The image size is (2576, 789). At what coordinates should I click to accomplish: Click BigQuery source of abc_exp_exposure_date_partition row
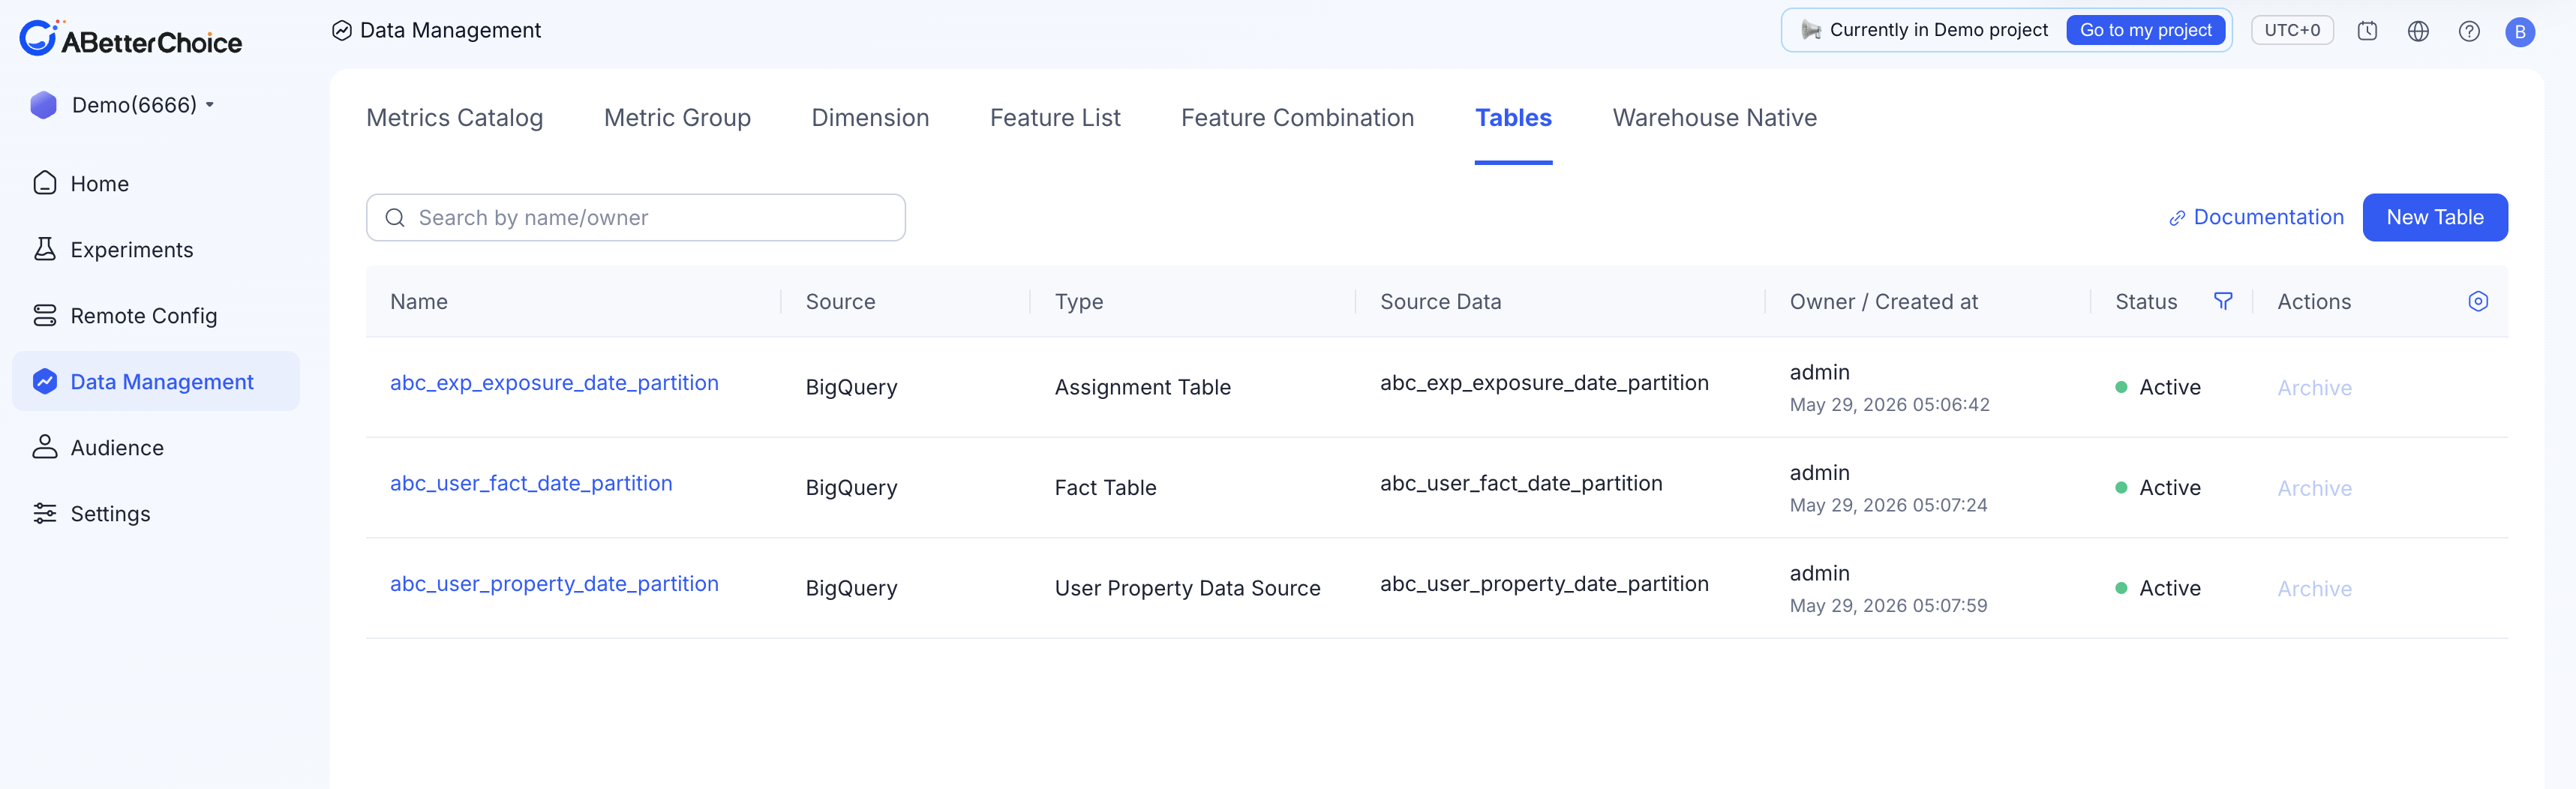[851, 388]
